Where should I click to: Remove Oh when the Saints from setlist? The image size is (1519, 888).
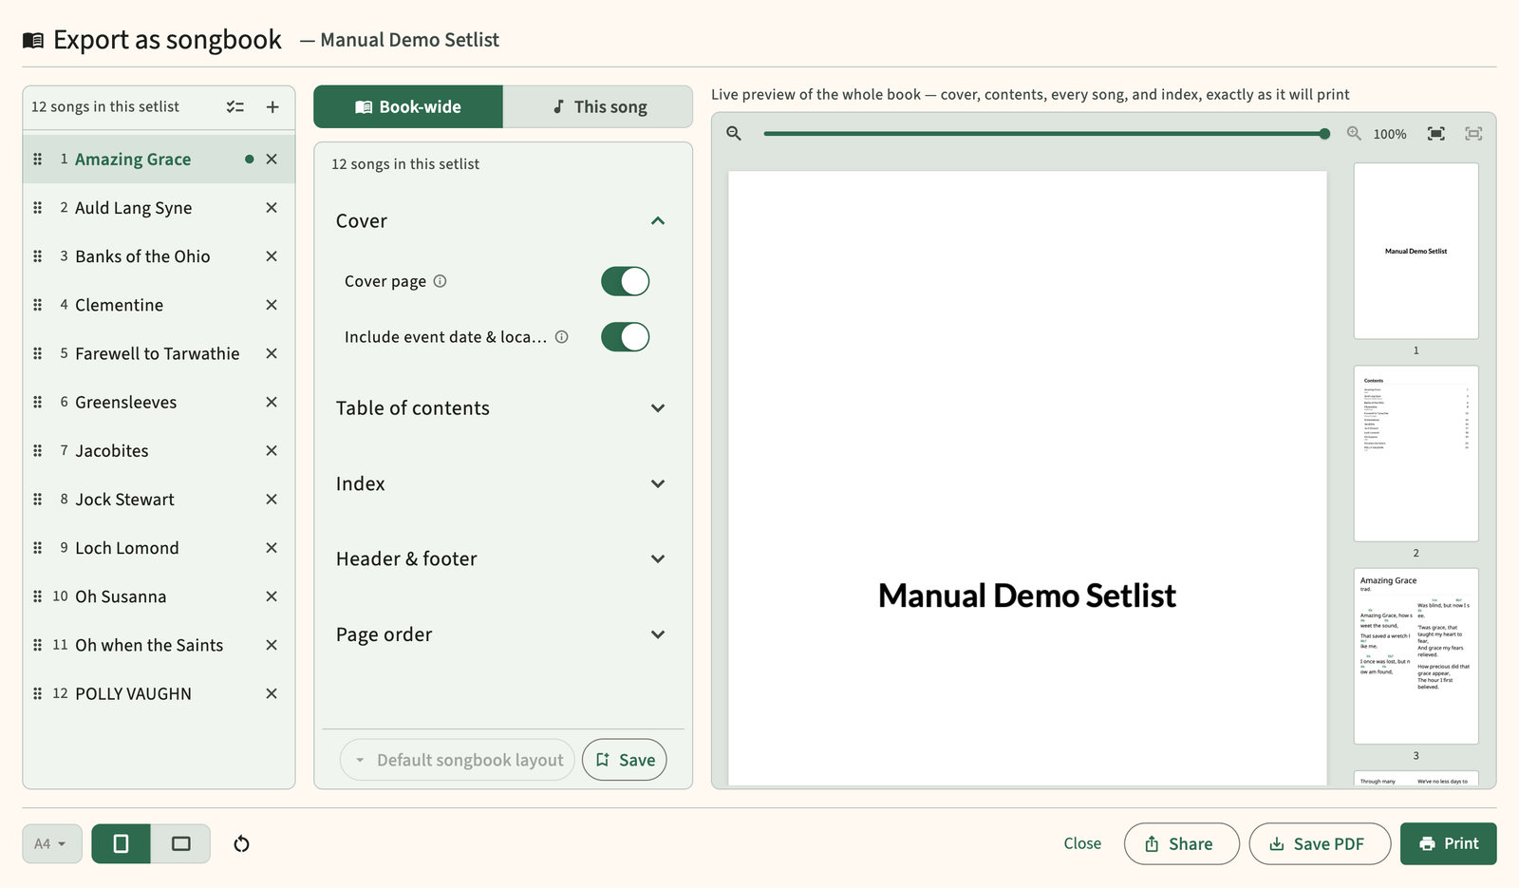click(x=272, y=645)
